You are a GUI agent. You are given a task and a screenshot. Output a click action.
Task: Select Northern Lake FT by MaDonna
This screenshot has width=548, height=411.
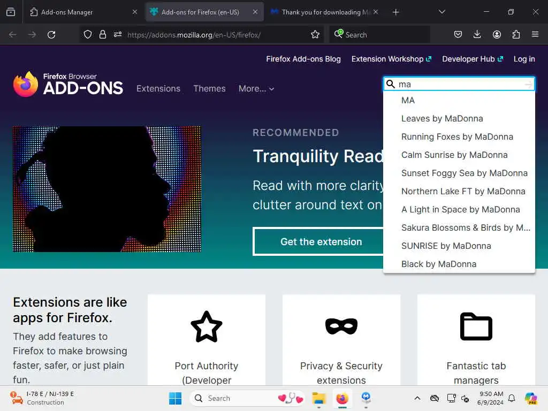point(459,191)
